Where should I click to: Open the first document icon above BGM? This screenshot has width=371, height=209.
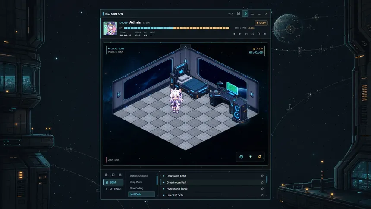106,175
